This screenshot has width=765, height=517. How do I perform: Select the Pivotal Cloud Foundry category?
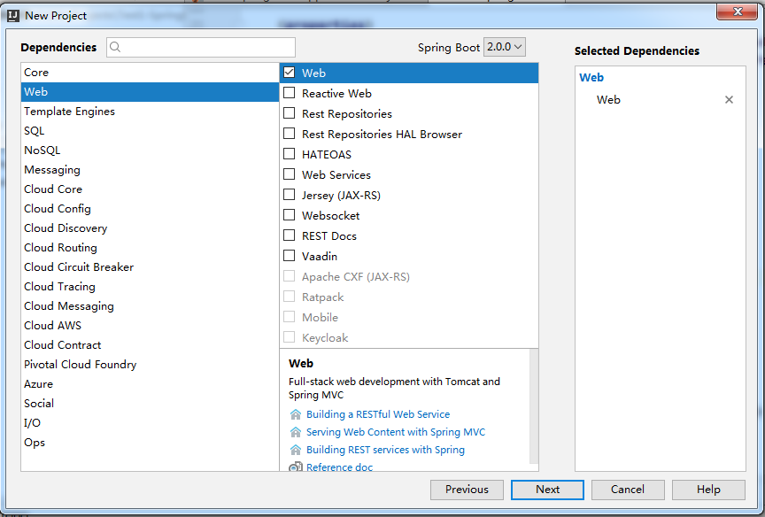click(150, 365)
